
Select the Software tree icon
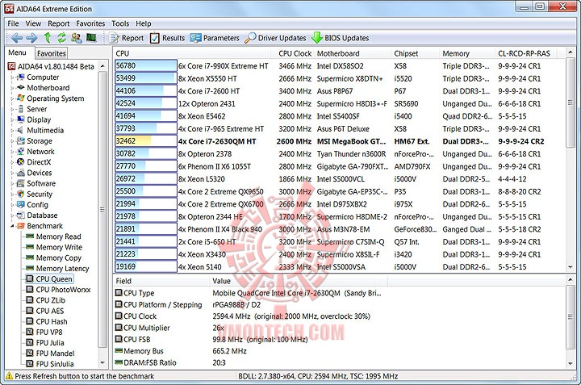click(21, 183)
